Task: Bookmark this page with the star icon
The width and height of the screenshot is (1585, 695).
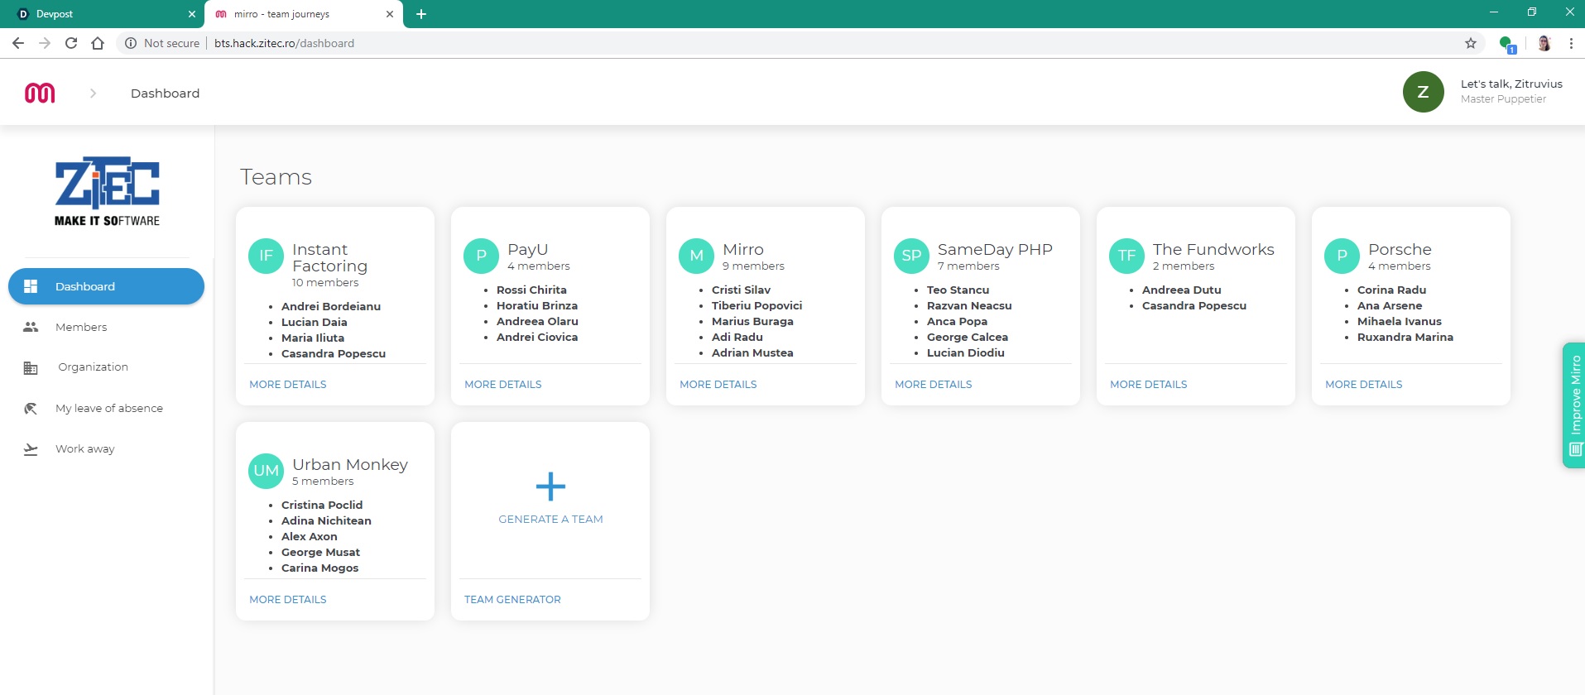Action: (x=1471, y=43)
